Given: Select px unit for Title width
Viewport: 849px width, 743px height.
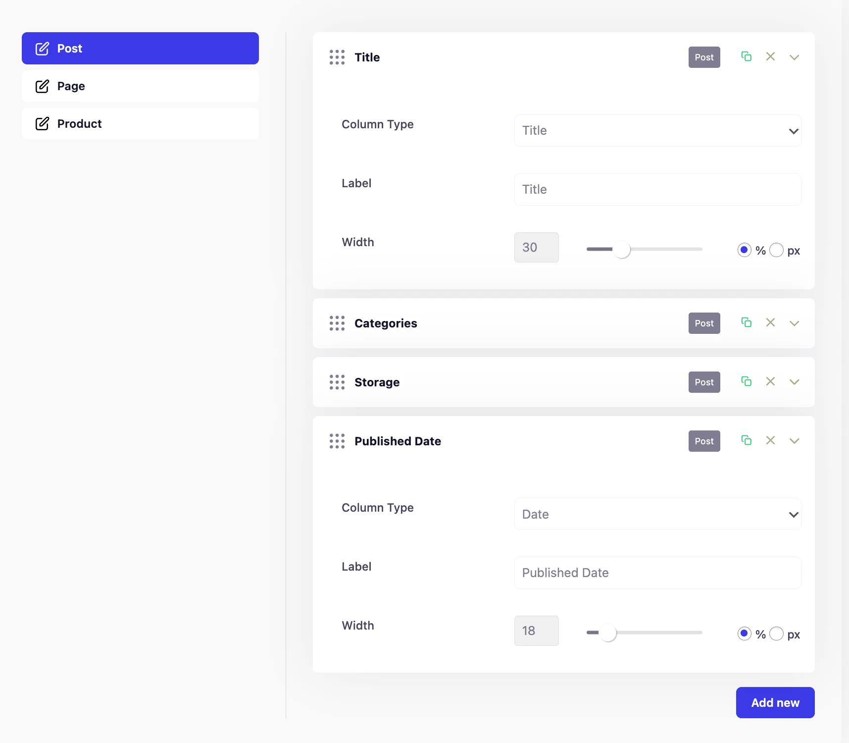Looking at the screenshot, I should (776, 250).
